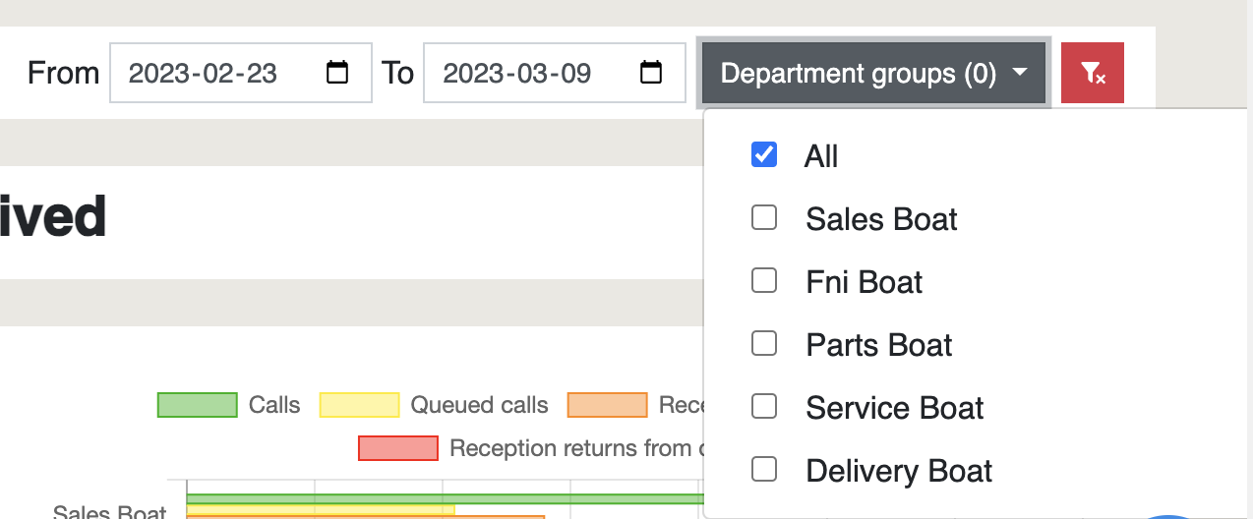Tick the Fni Boat checkbox
Image resolution: width=1253 pixels, height=519 pixels.
pyautogui.click(x=764, y=281)
